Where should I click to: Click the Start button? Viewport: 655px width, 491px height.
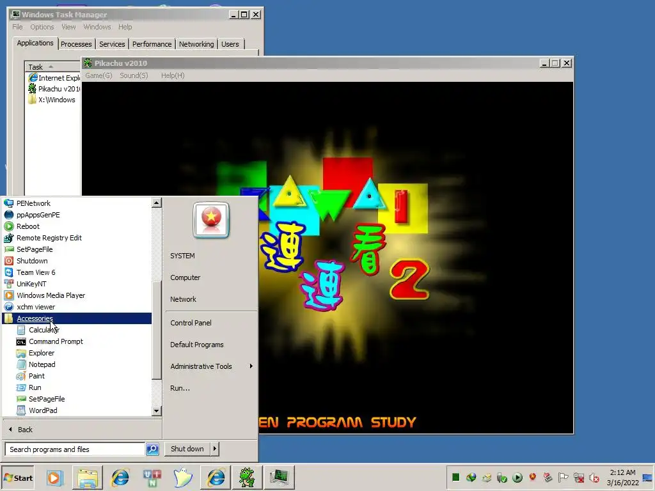(x=17, y=478)
